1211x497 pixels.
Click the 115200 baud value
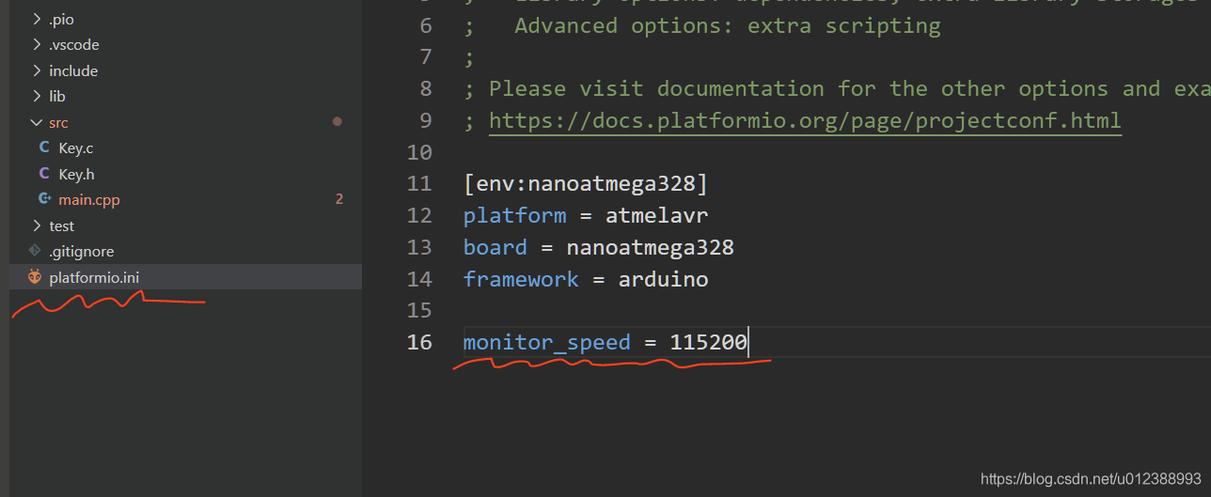[x=709, y=342]
